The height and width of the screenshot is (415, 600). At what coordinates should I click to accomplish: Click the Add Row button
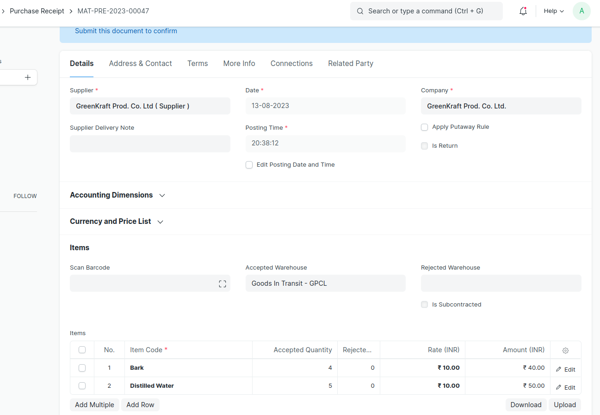(x=140, y=405)
